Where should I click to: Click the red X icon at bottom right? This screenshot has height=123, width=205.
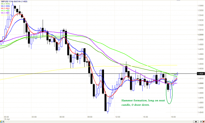point(204,122)
